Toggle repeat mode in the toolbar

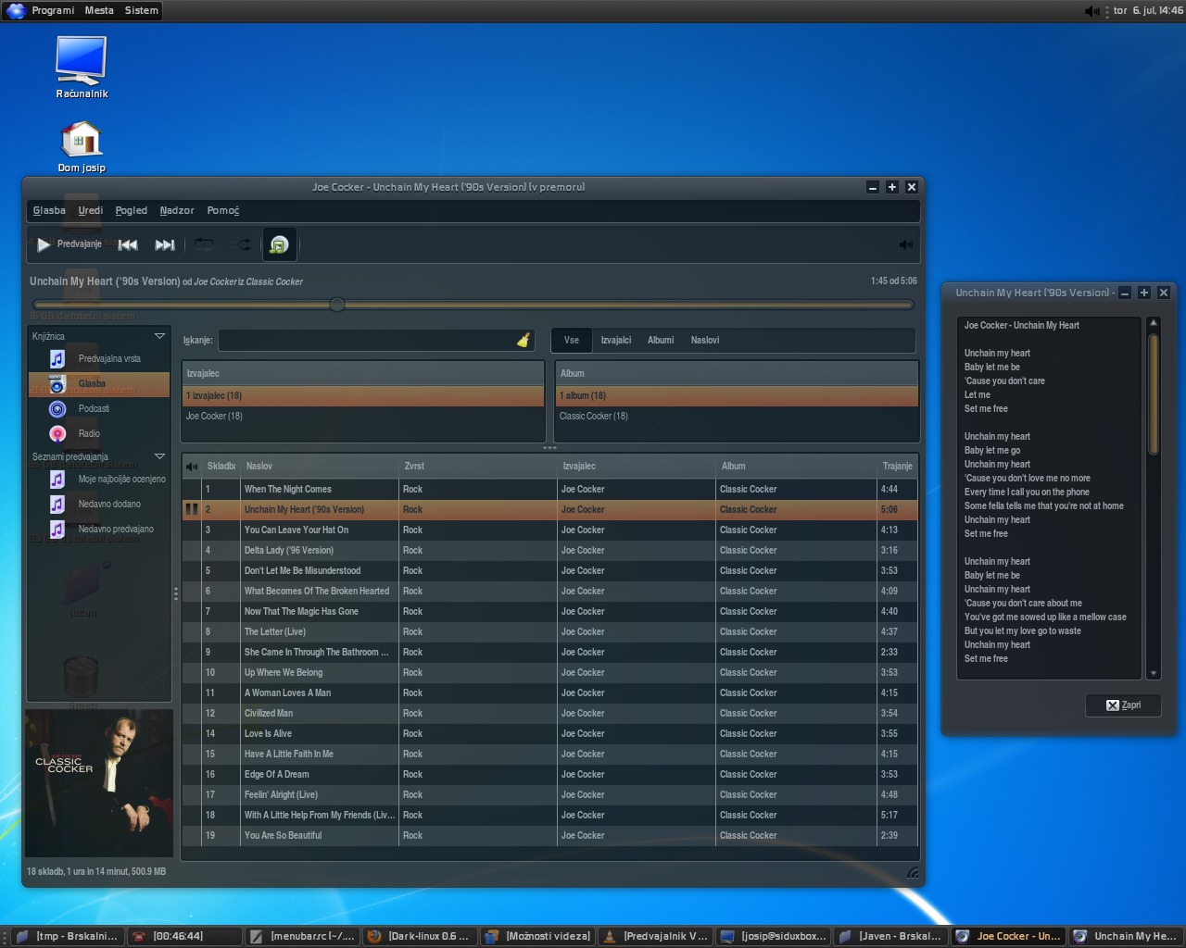point(204,244)
